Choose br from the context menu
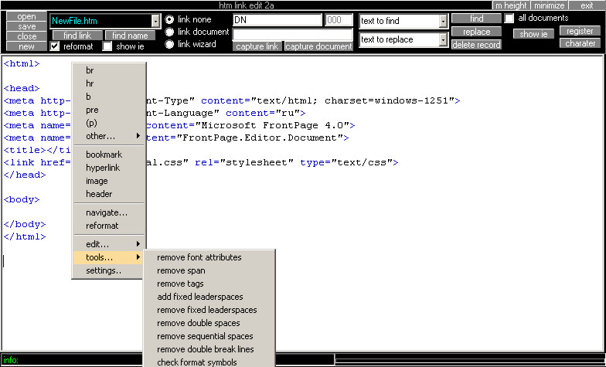606x367 pixels. click(x=109, y=70)
